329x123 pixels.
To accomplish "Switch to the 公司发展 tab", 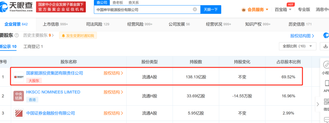I will pos(179,24).
